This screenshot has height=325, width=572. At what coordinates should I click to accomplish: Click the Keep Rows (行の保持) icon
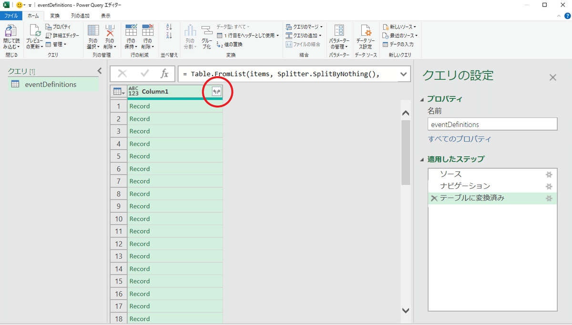click(131, 30)
